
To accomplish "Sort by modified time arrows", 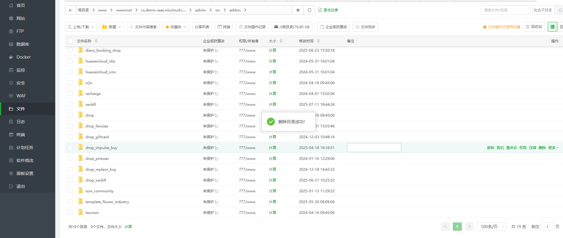I will pyautogui.click(x=318, y=41).
